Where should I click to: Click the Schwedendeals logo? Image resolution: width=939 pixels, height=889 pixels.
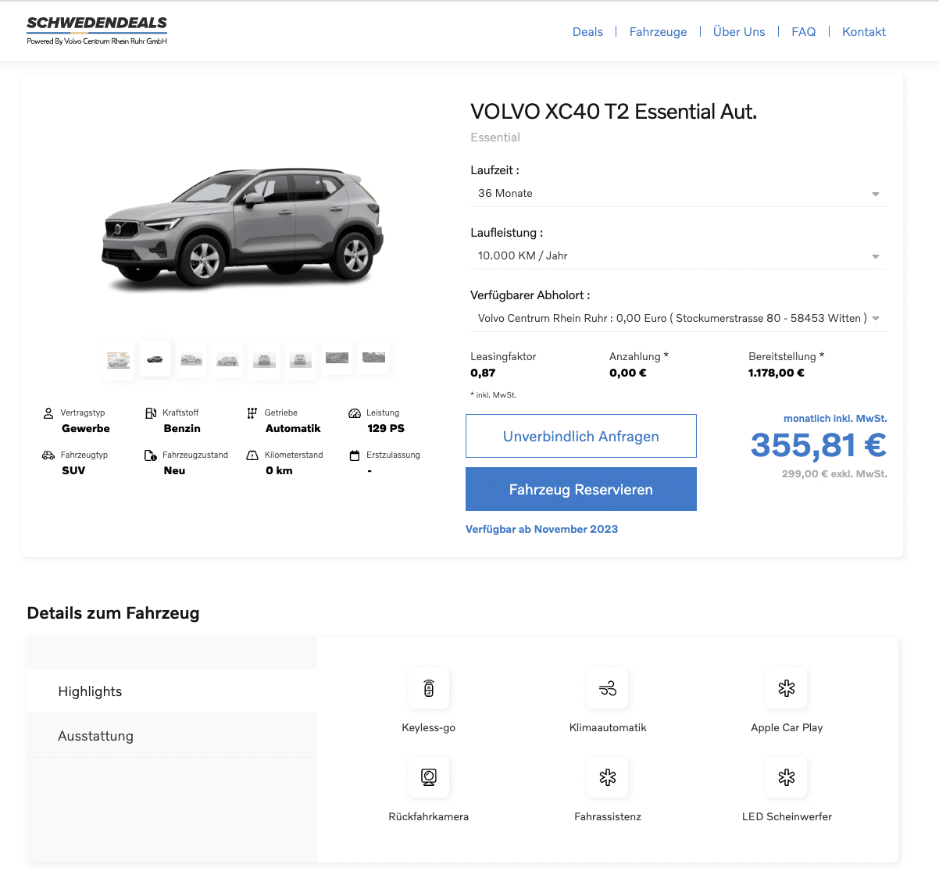coord(97,30)
